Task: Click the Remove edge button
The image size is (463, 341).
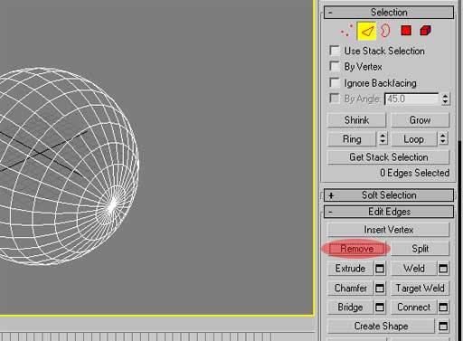Action: pos(356,249)
